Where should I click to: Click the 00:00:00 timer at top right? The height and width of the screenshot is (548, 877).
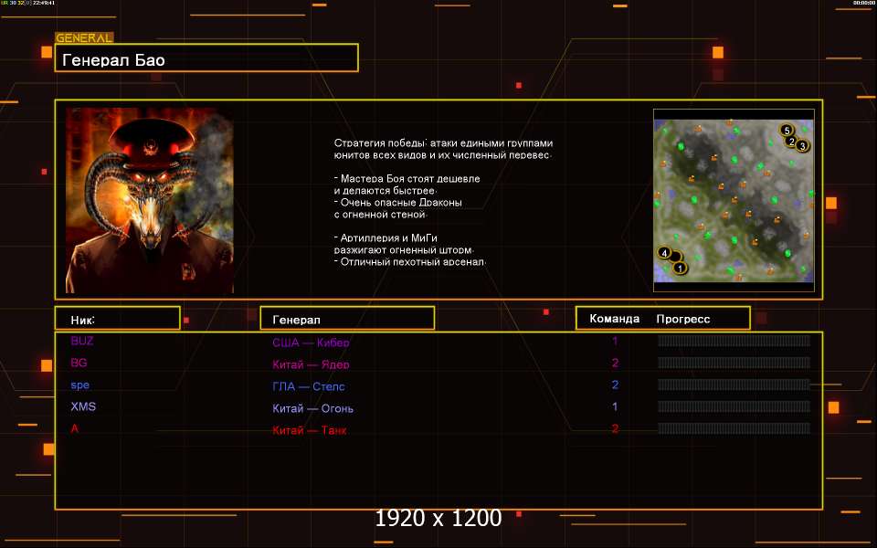point(863,3)
